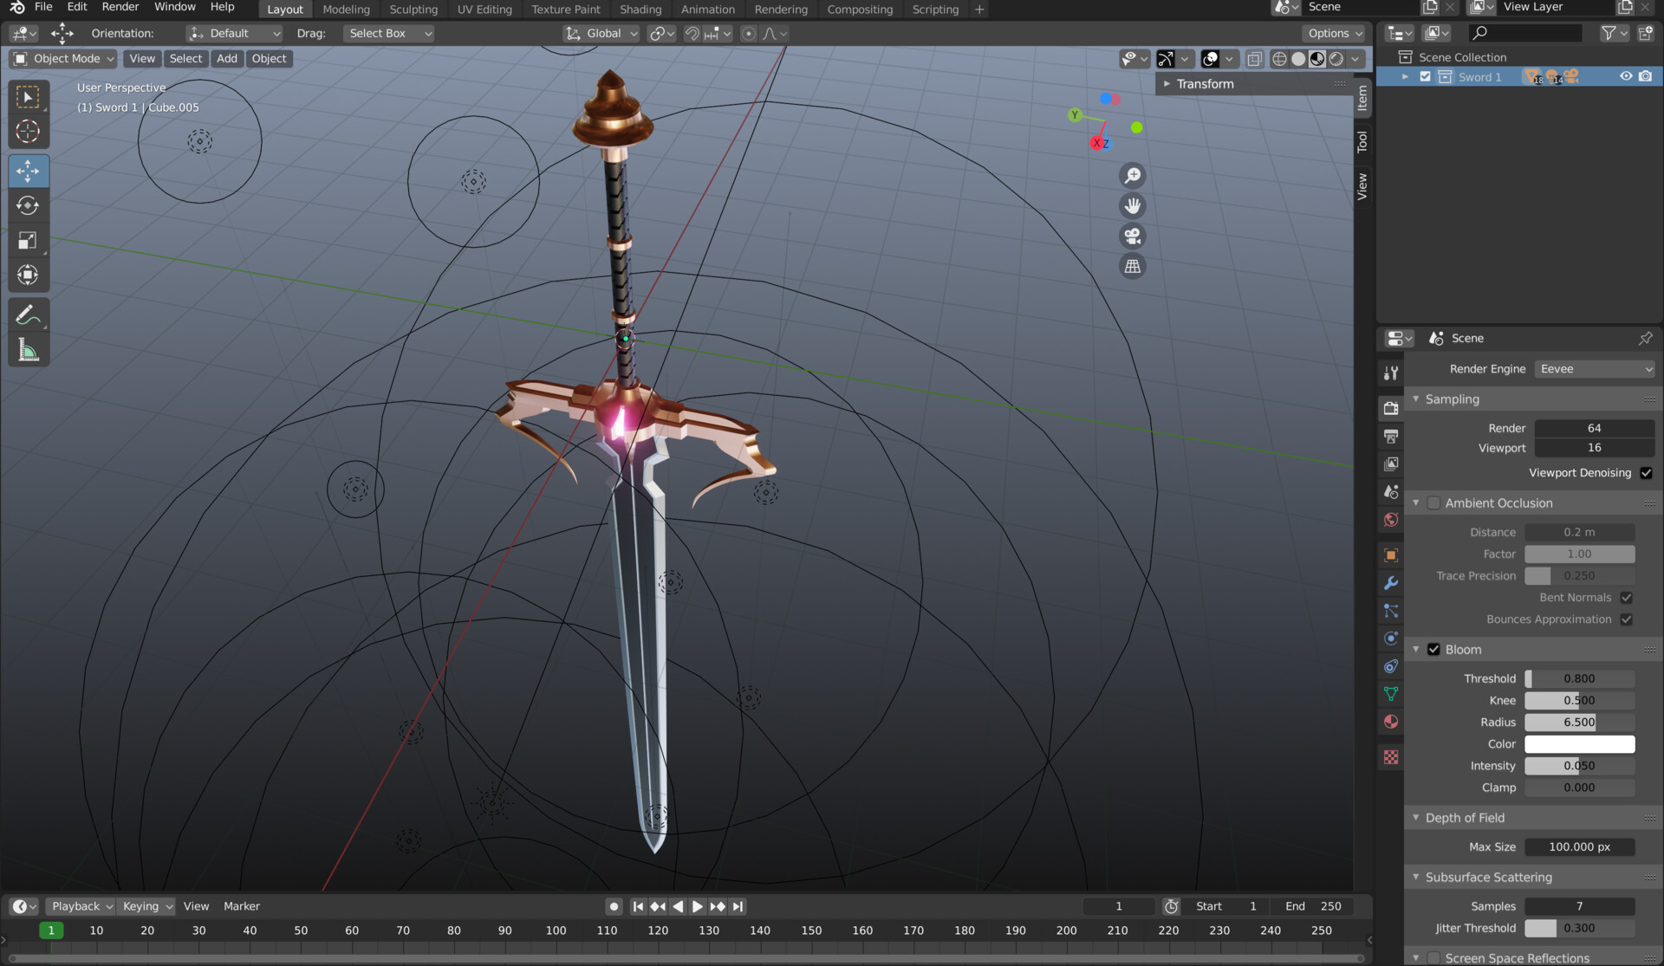
Task: Click the camera view icon in viewport
Action: pos(1132,236)
